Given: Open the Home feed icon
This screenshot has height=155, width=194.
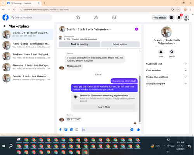Looking at the screenshot, I should (78, 17).
